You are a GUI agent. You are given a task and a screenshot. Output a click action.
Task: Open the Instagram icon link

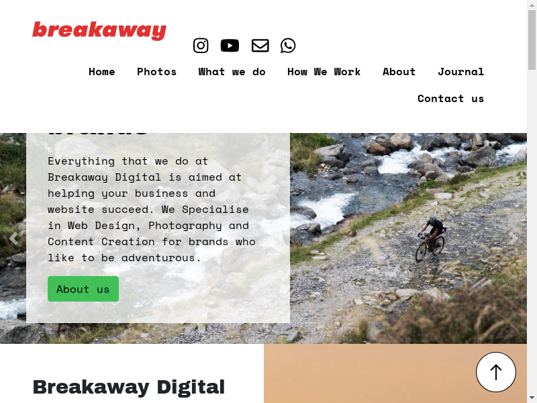tap(201, 46)
